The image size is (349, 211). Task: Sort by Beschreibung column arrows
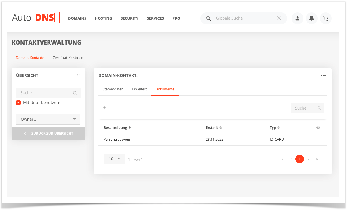click(x=130, y=128)
